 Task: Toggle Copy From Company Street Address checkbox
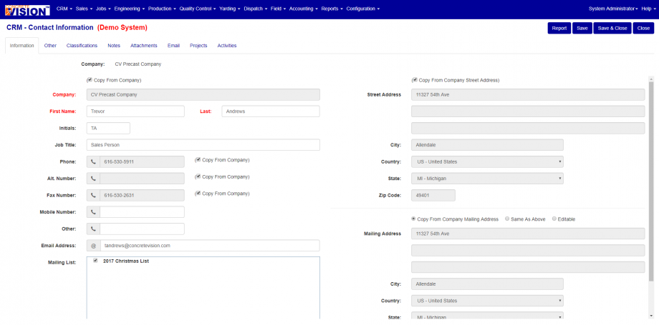(415, 79)
